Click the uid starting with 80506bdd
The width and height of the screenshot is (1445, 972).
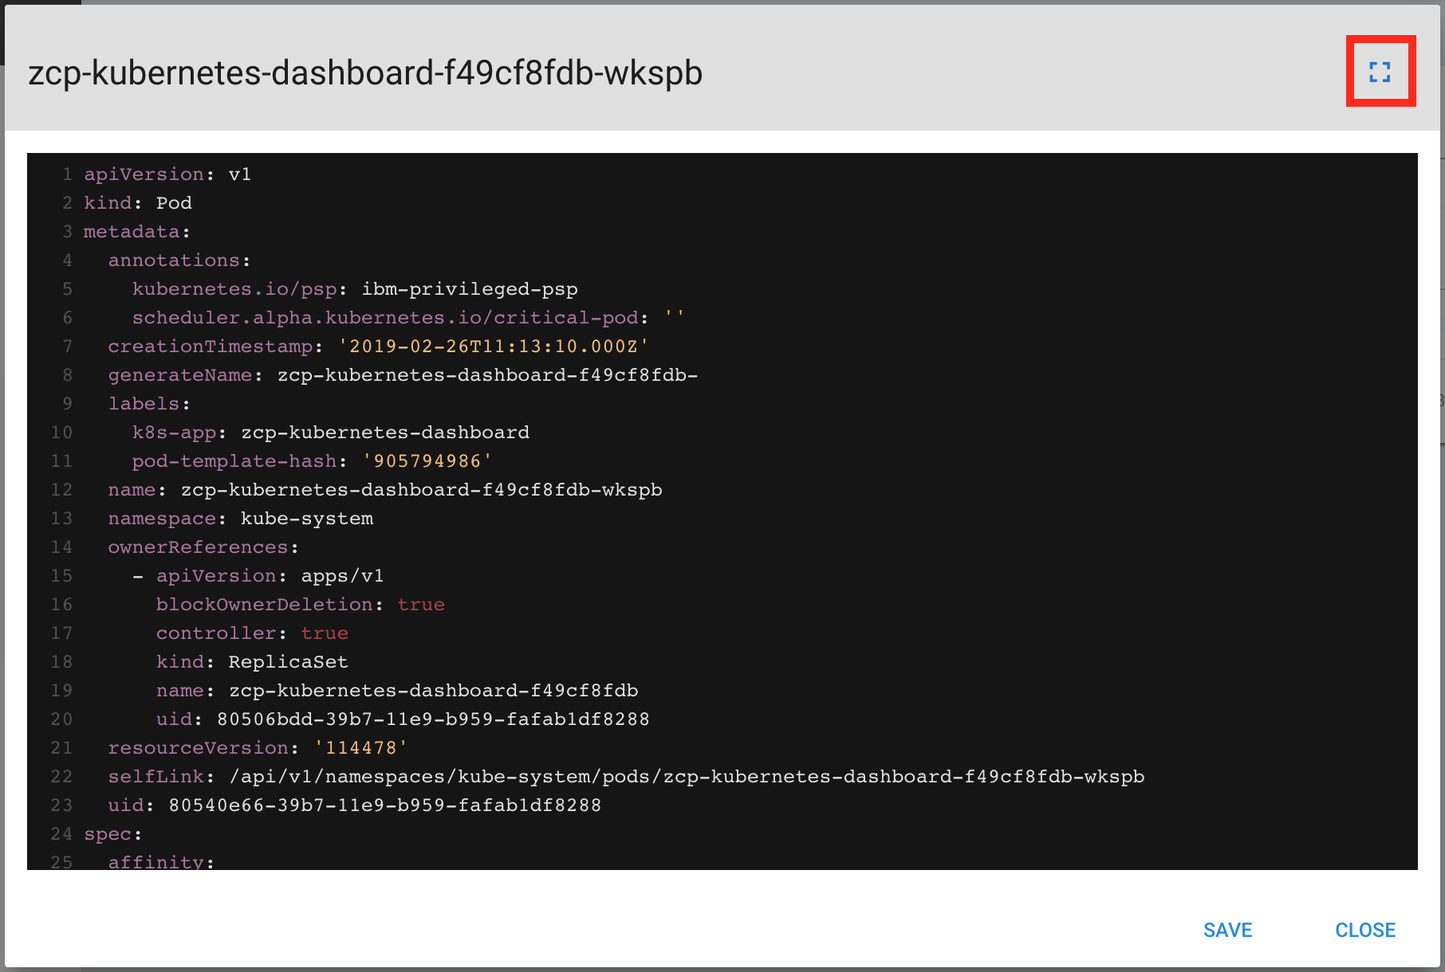point(433,719)
